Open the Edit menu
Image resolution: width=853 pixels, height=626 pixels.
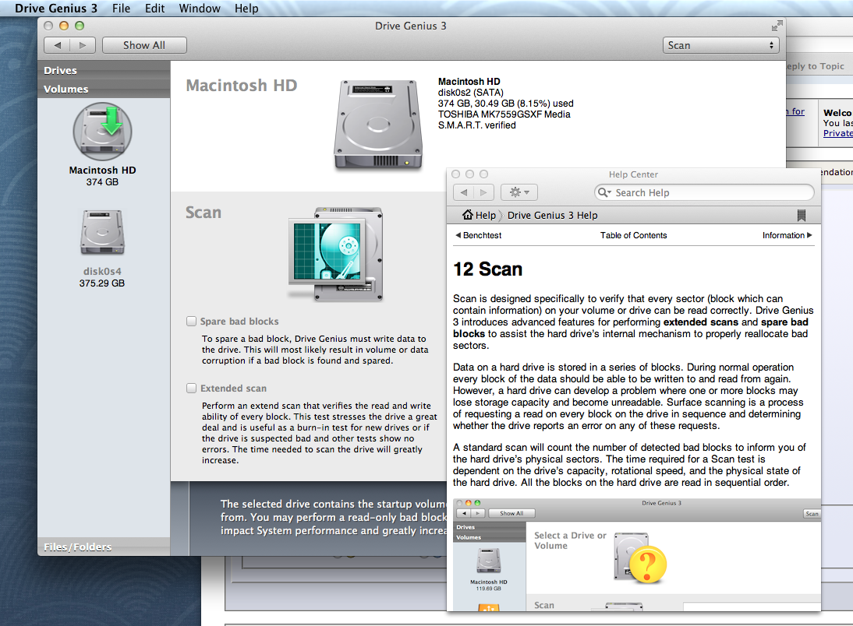[154, 8]
